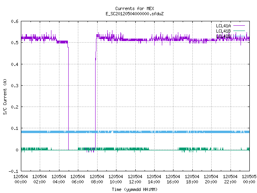Click the 0.5 y-axis tick label
257x193 pixels.
coord(14,43)
